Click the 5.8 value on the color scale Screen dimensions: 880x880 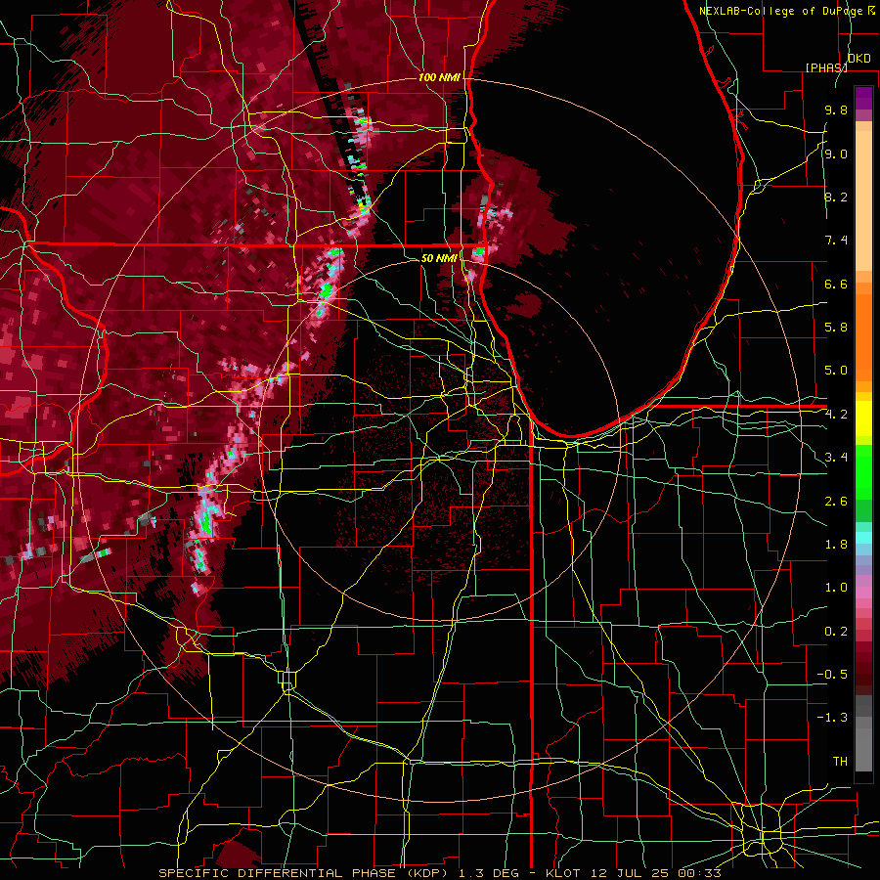coord(836,328)
